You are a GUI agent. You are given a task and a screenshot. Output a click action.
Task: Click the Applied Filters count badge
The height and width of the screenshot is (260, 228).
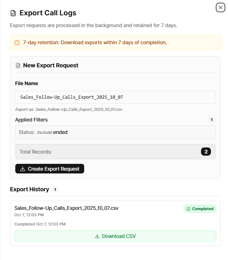point(212,120)
